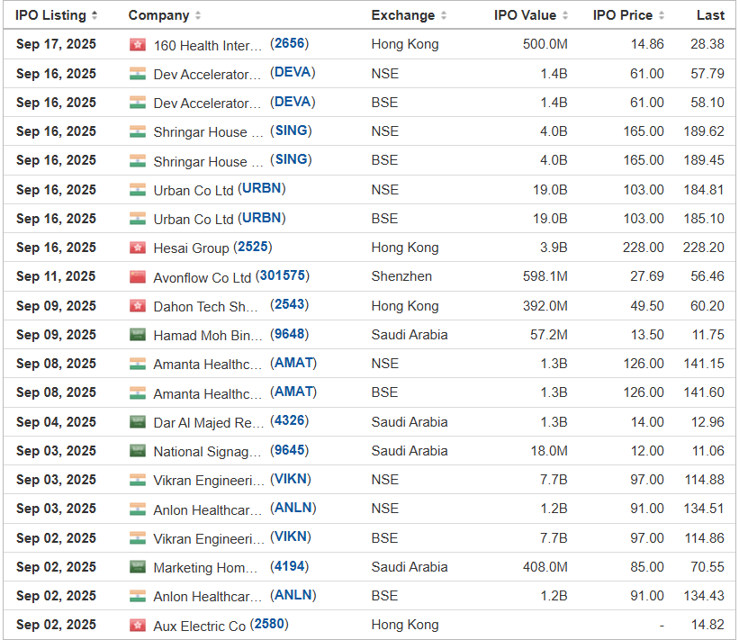The height and width of the screenshot is (640, 739).
Task: Open SING ticker link in the BSE row
Action: 291,159
